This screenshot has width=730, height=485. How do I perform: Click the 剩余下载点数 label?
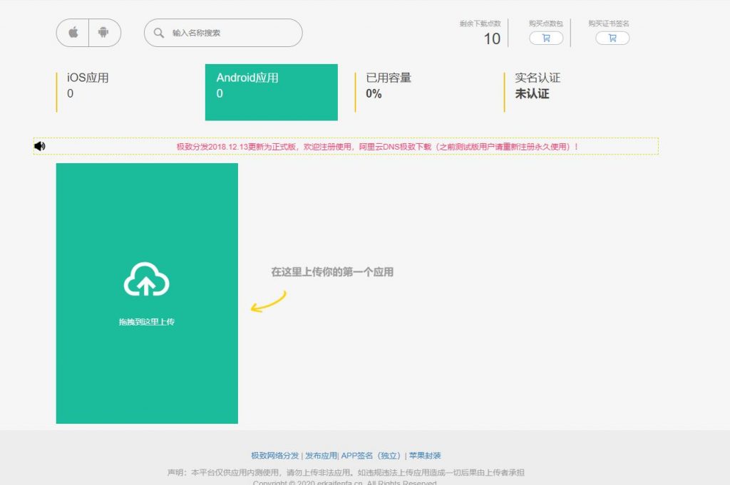tap(480, 24)
